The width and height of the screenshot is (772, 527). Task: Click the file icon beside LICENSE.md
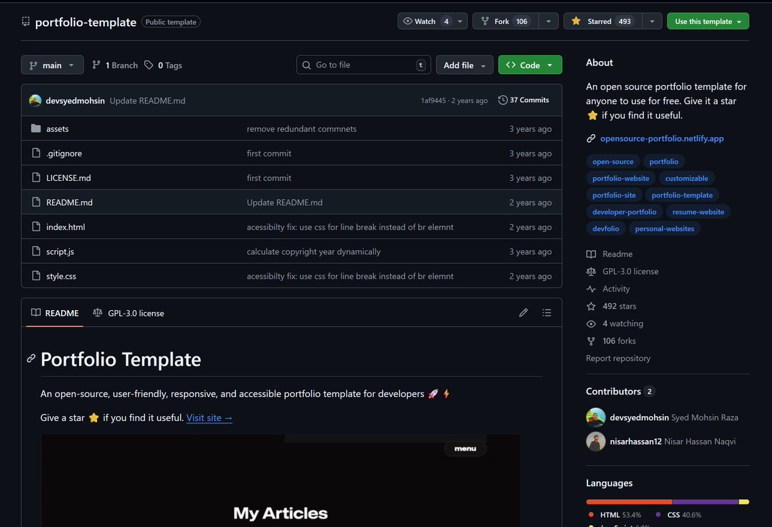click(36, 178)
